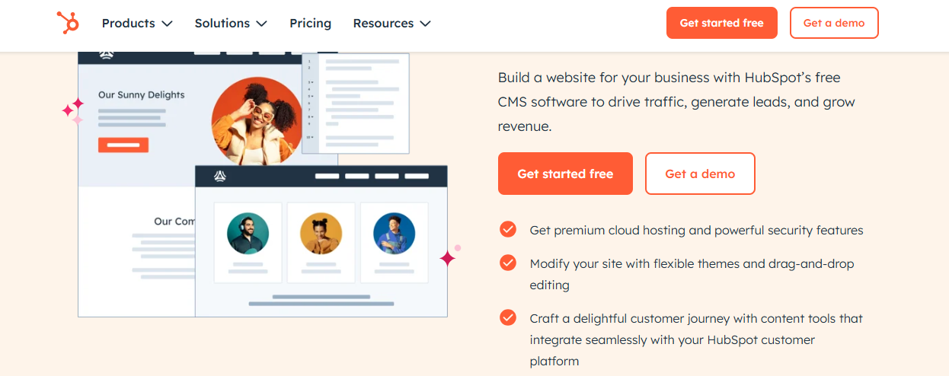Click the HubSpot sprocket logo
949x376 pixels.
tap(68, 23)
